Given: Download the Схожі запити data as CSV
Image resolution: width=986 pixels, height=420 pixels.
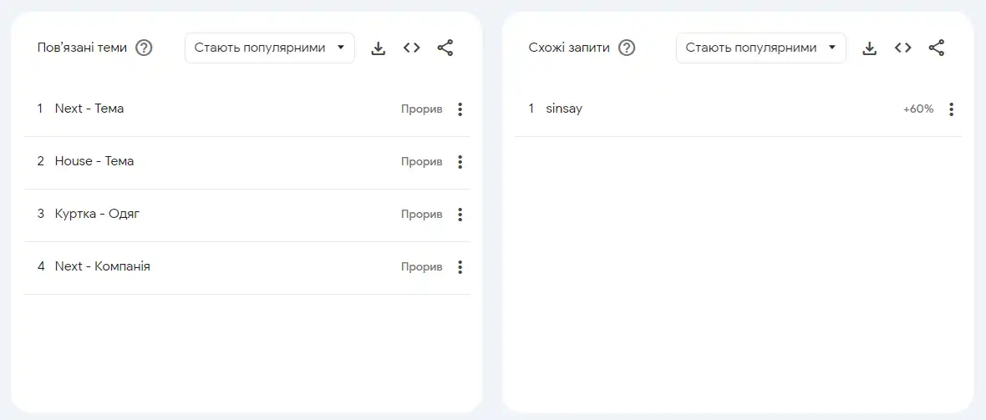Looking at the screenshot, I should pyautogui.click(x=869, y=48).
